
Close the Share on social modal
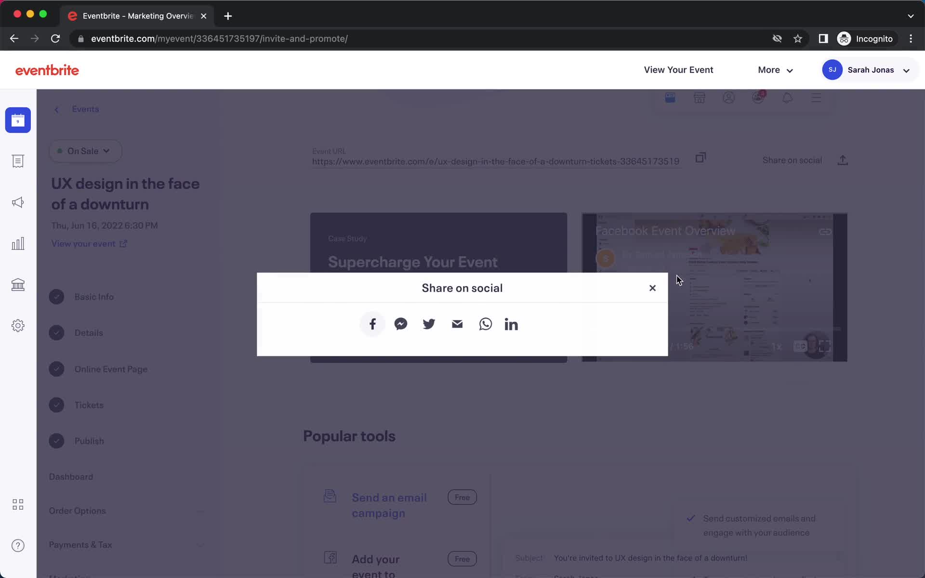(x=652, y=288)
